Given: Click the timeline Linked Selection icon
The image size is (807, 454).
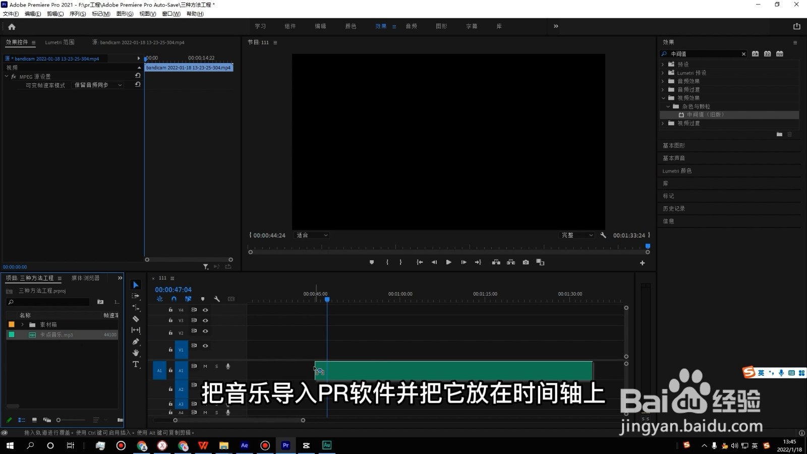Looking at the screenshot, I should (188, 299).
